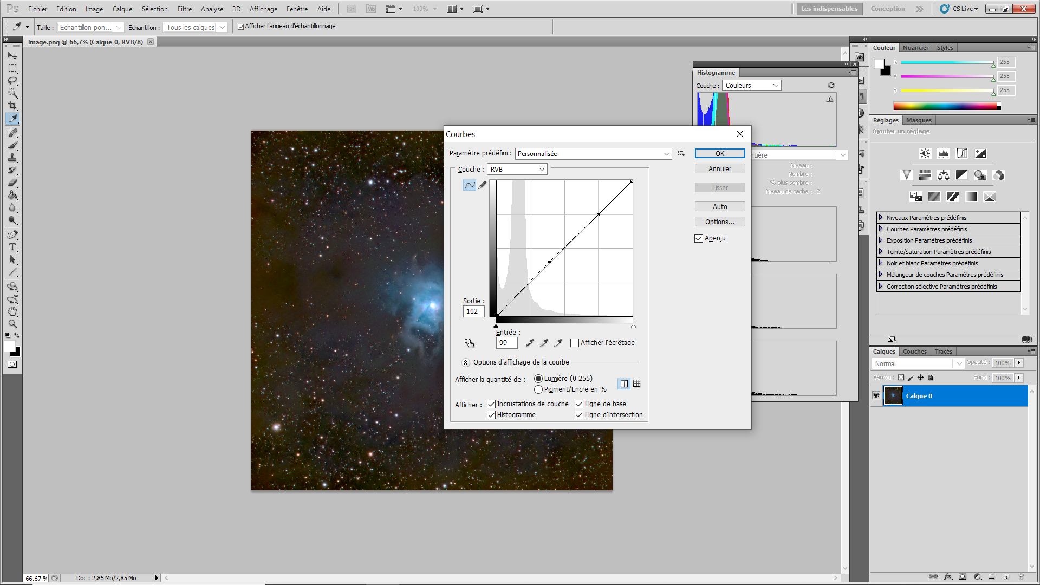The width and height of the screenshot is (1040, 585).
Task: Open histogram Couche Couleurs dropdown
Action: point(751,85)
